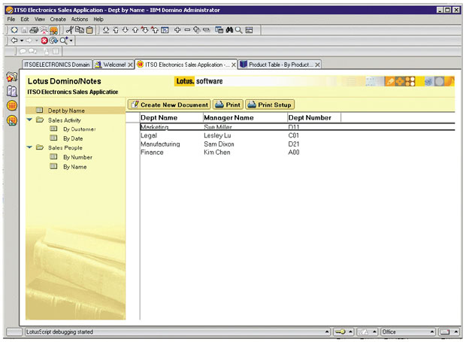Switch to the Welcome tab
The height and width of the screenshot is (342, 466).
point(113,65)
